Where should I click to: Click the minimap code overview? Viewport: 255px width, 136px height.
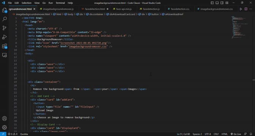coord(239,27)
